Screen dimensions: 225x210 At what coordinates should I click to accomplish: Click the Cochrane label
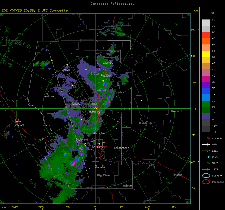click(x=82, y=140)
